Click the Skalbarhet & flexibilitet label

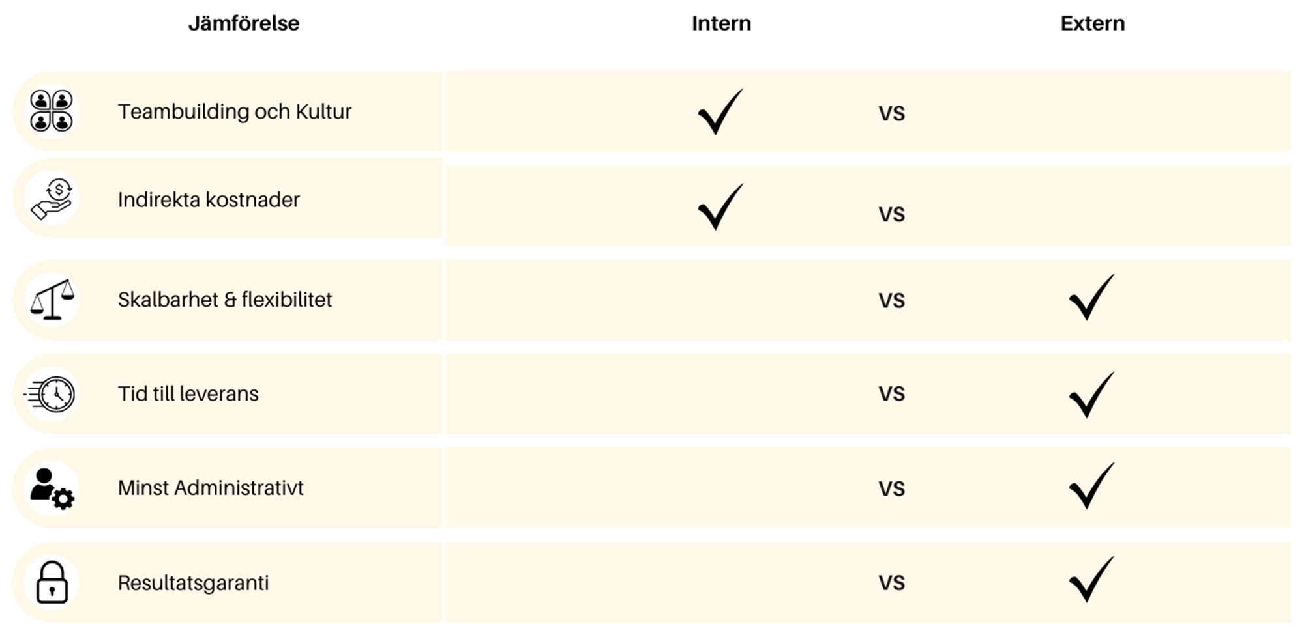225,300
